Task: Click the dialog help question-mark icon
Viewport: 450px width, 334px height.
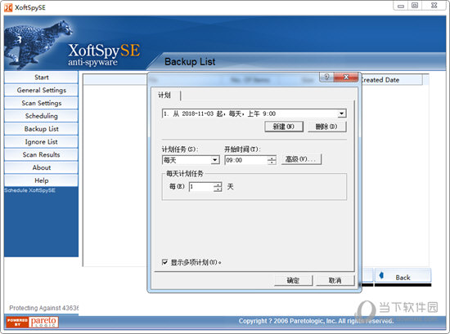Action: point(326,77)
